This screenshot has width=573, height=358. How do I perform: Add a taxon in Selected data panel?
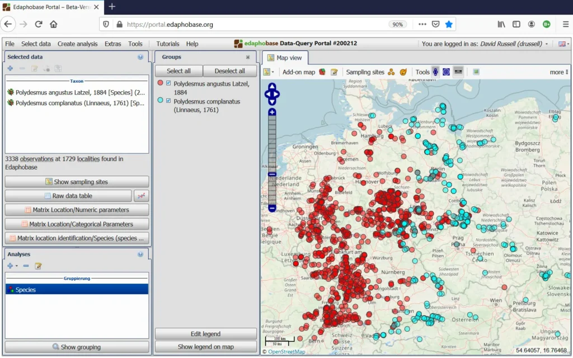point(10,68)
